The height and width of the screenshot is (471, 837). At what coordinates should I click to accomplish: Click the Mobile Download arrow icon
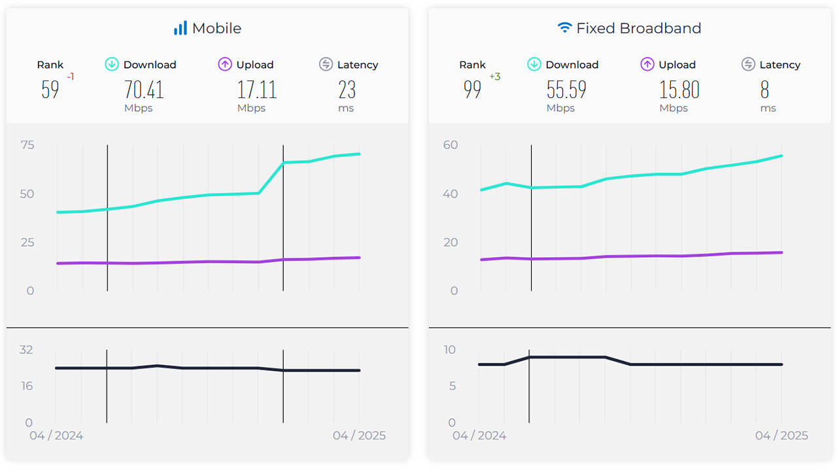pyautogui.click(x=112, y=64)
